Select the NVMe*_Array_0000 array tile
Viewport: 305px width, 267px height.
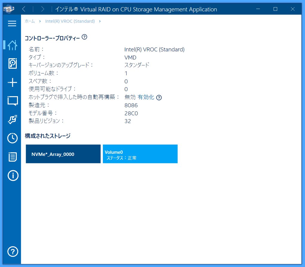[x=63, y=154]
